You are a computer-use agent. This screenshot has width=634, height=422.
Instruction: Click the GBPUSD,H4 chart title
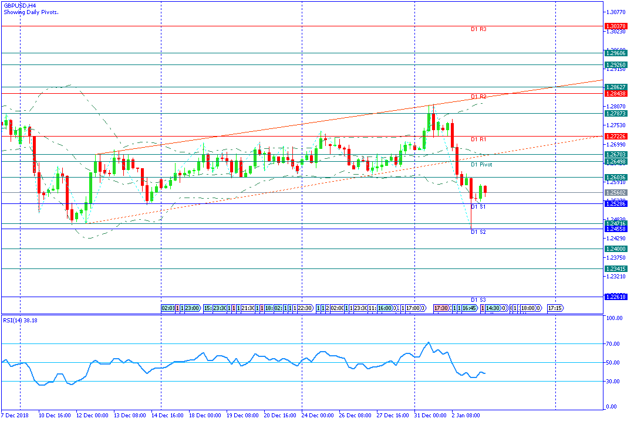pos(20,6)
